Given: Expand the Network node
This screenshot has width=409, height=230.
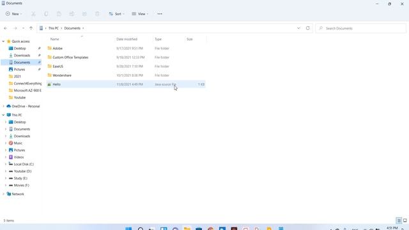Looking at the screenshot, I should tap(3, 194).
